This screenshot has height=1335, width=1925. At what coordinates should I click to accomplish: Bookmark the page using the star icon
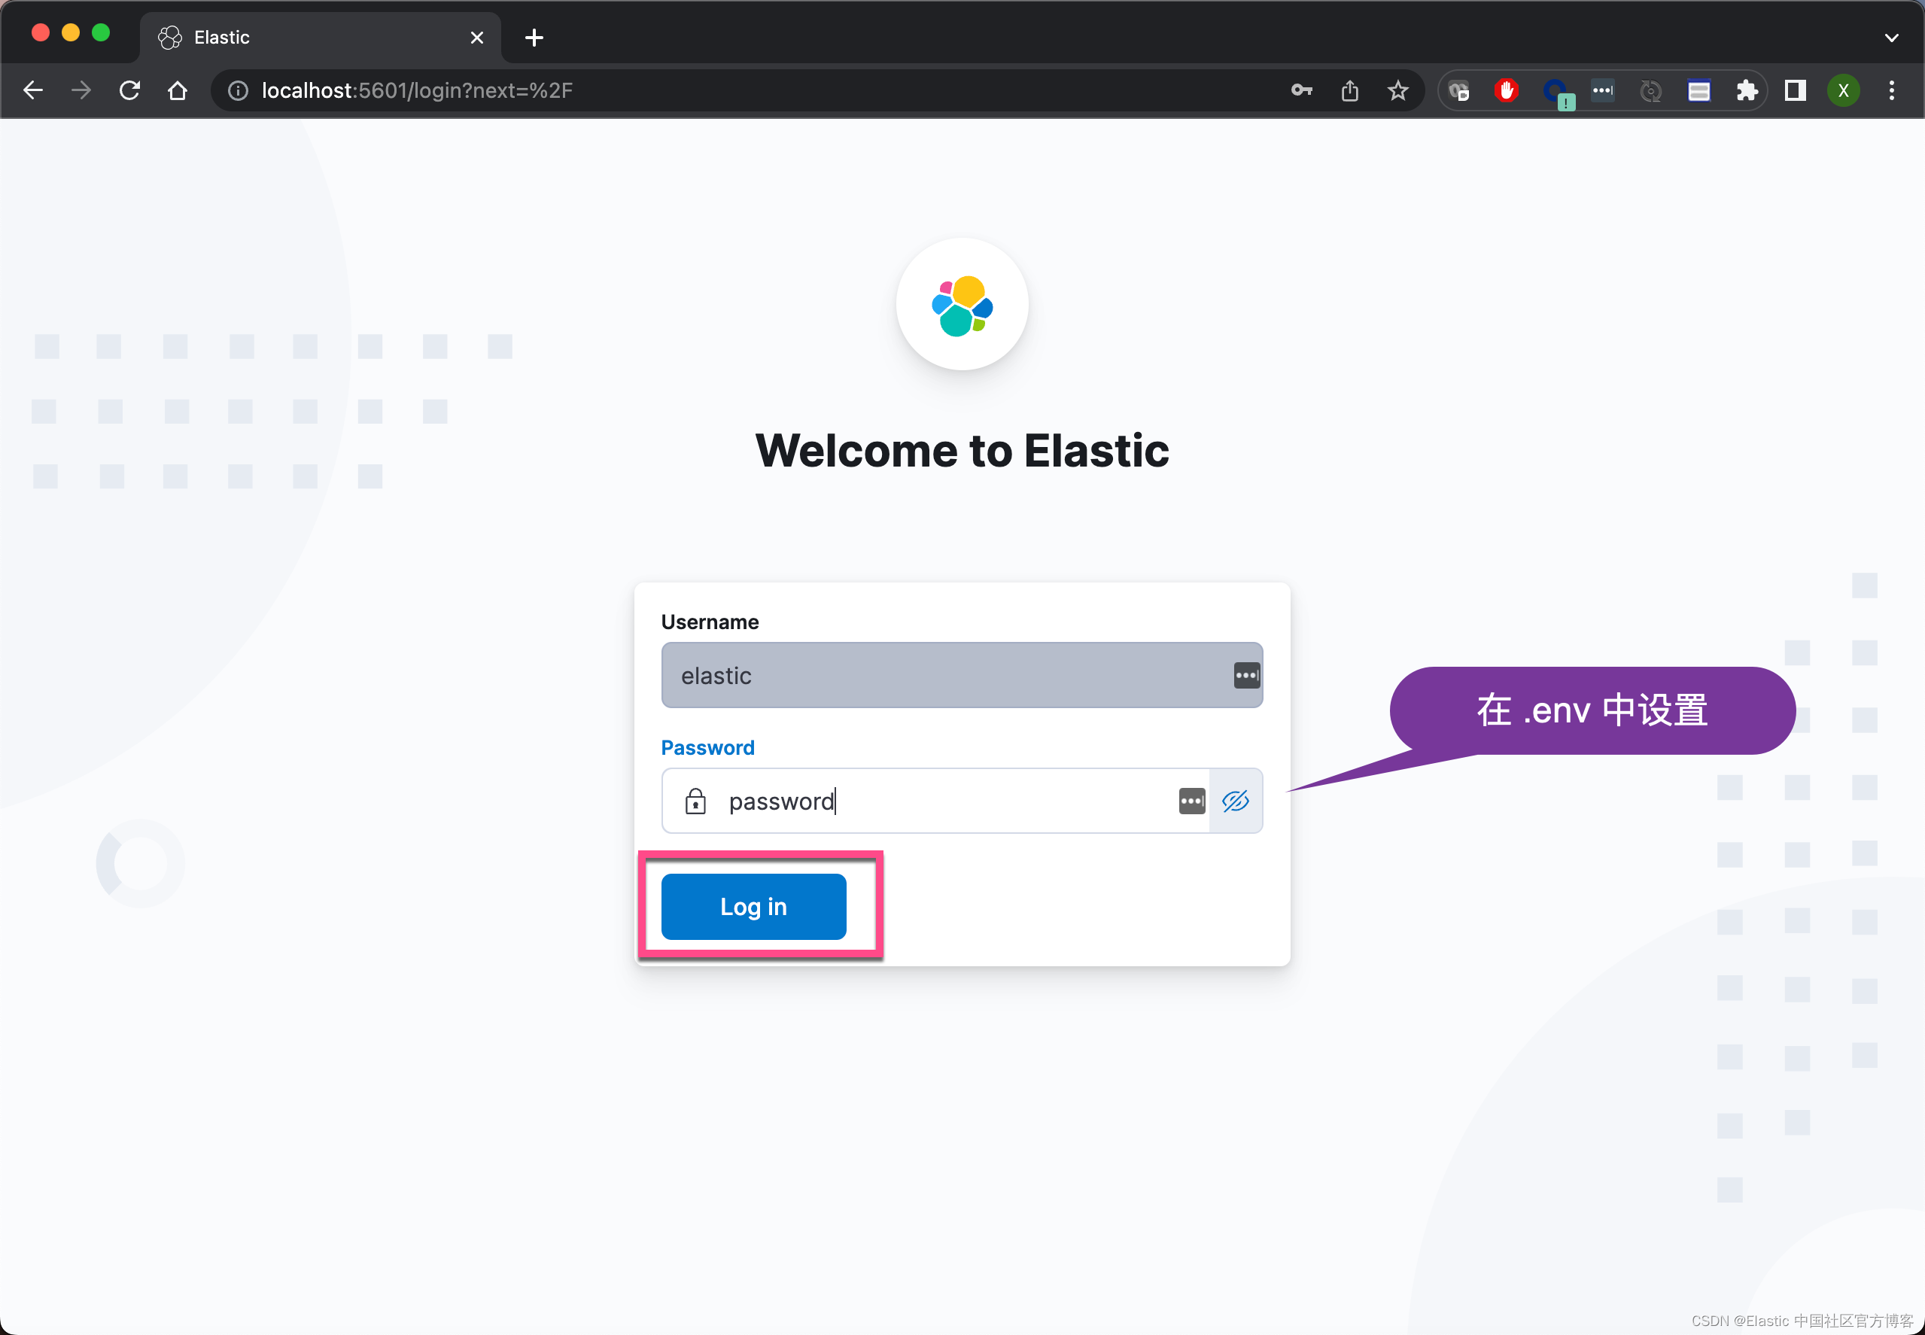(x=1397, y=90)
